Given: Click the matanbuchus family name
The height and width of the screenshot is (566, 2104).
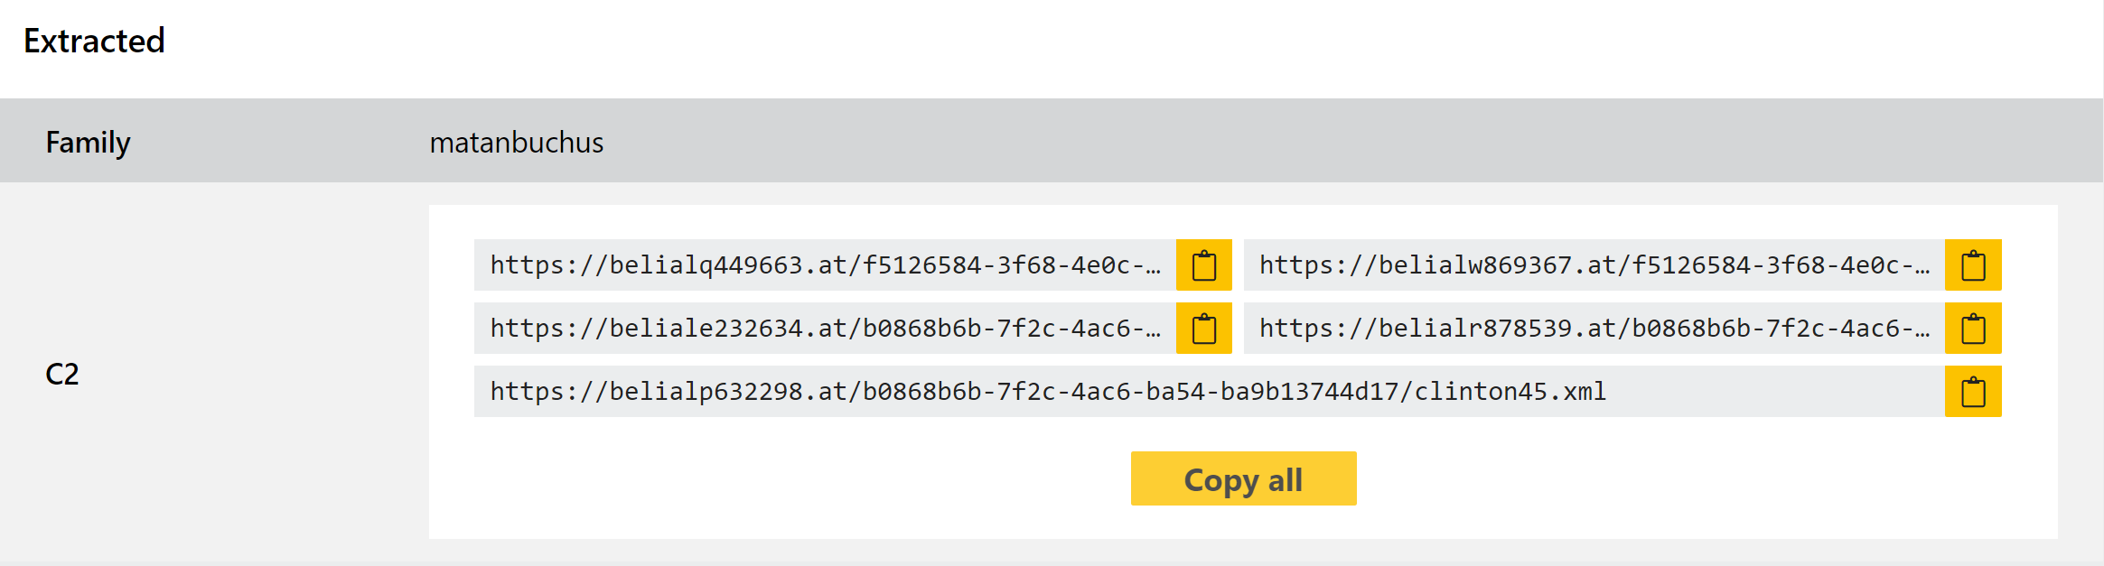Looking at the screenshot, I should (517, 143).
